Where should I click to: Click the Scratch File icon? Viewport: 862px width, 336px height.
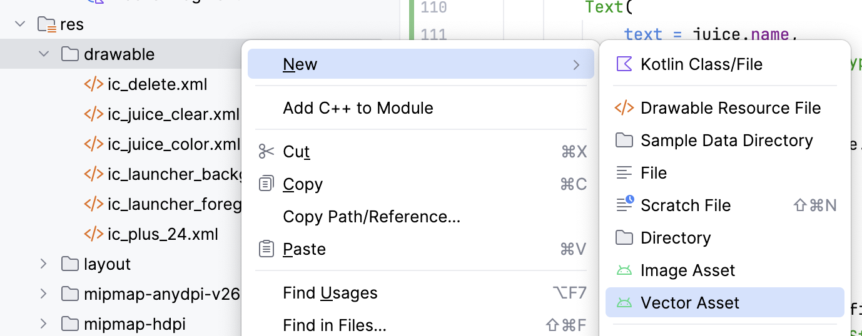click(x=624, y=205)
